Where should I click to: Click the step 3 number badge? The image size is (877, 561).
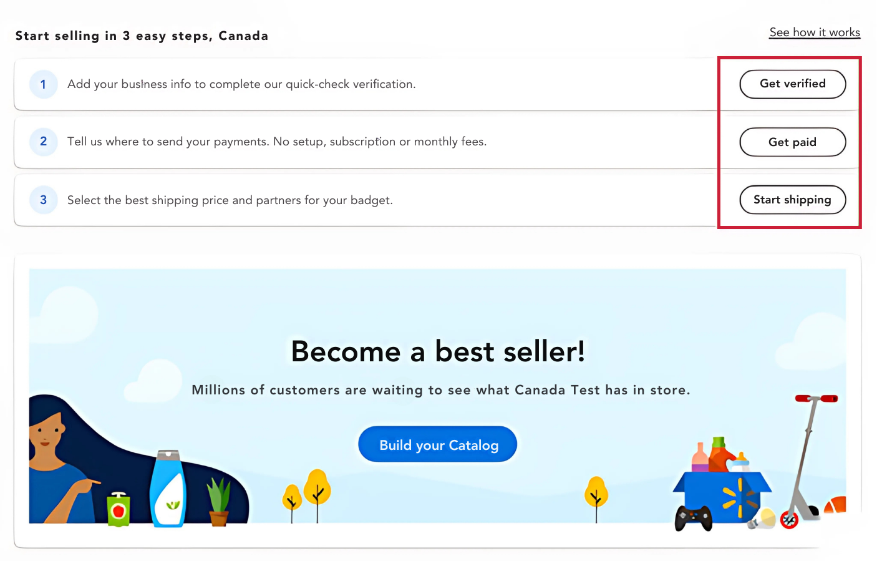43,200
